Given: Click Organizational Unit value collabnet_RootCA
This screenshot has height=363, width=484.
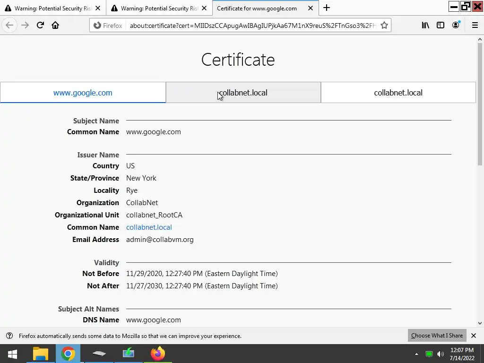Looking at the screenshot, I should click(x=155, y=215).
